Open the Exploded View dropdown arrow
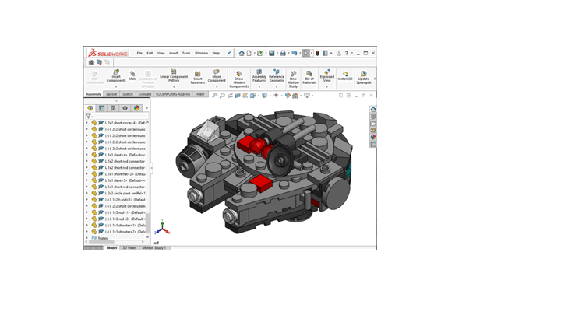The height and width of the screenshot is (315, 561). pos(326,87)
